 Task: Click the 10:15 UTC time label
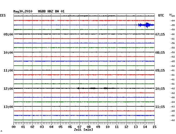coord(160,89)
